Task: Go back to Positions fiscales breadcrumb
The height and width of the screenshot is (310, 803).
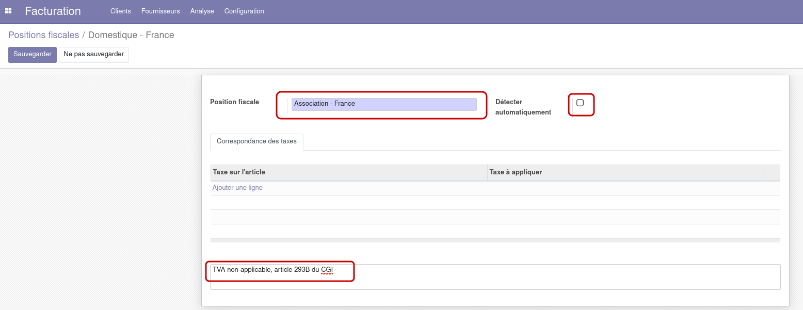Action: [x=43, y=35]
